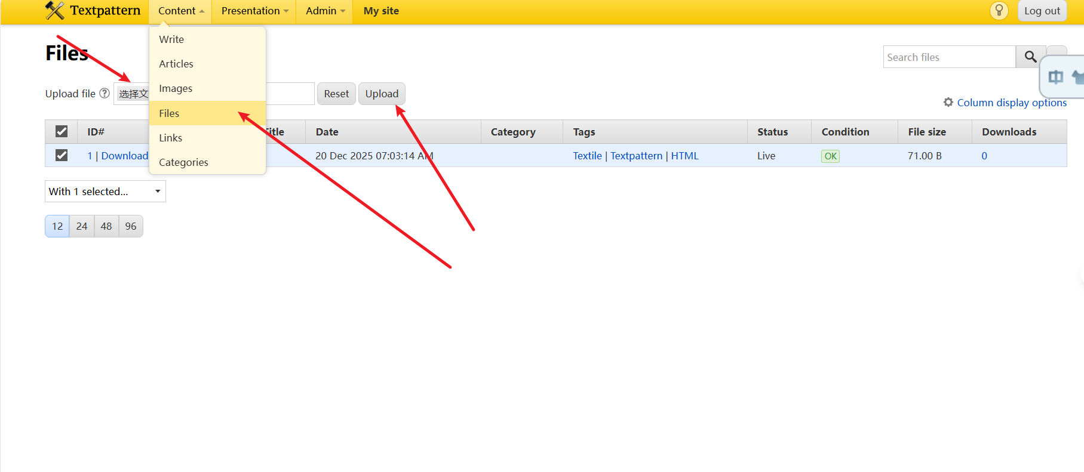Click the Log out button
This screenshot has height=472, width=1084.
(1042, 11)
